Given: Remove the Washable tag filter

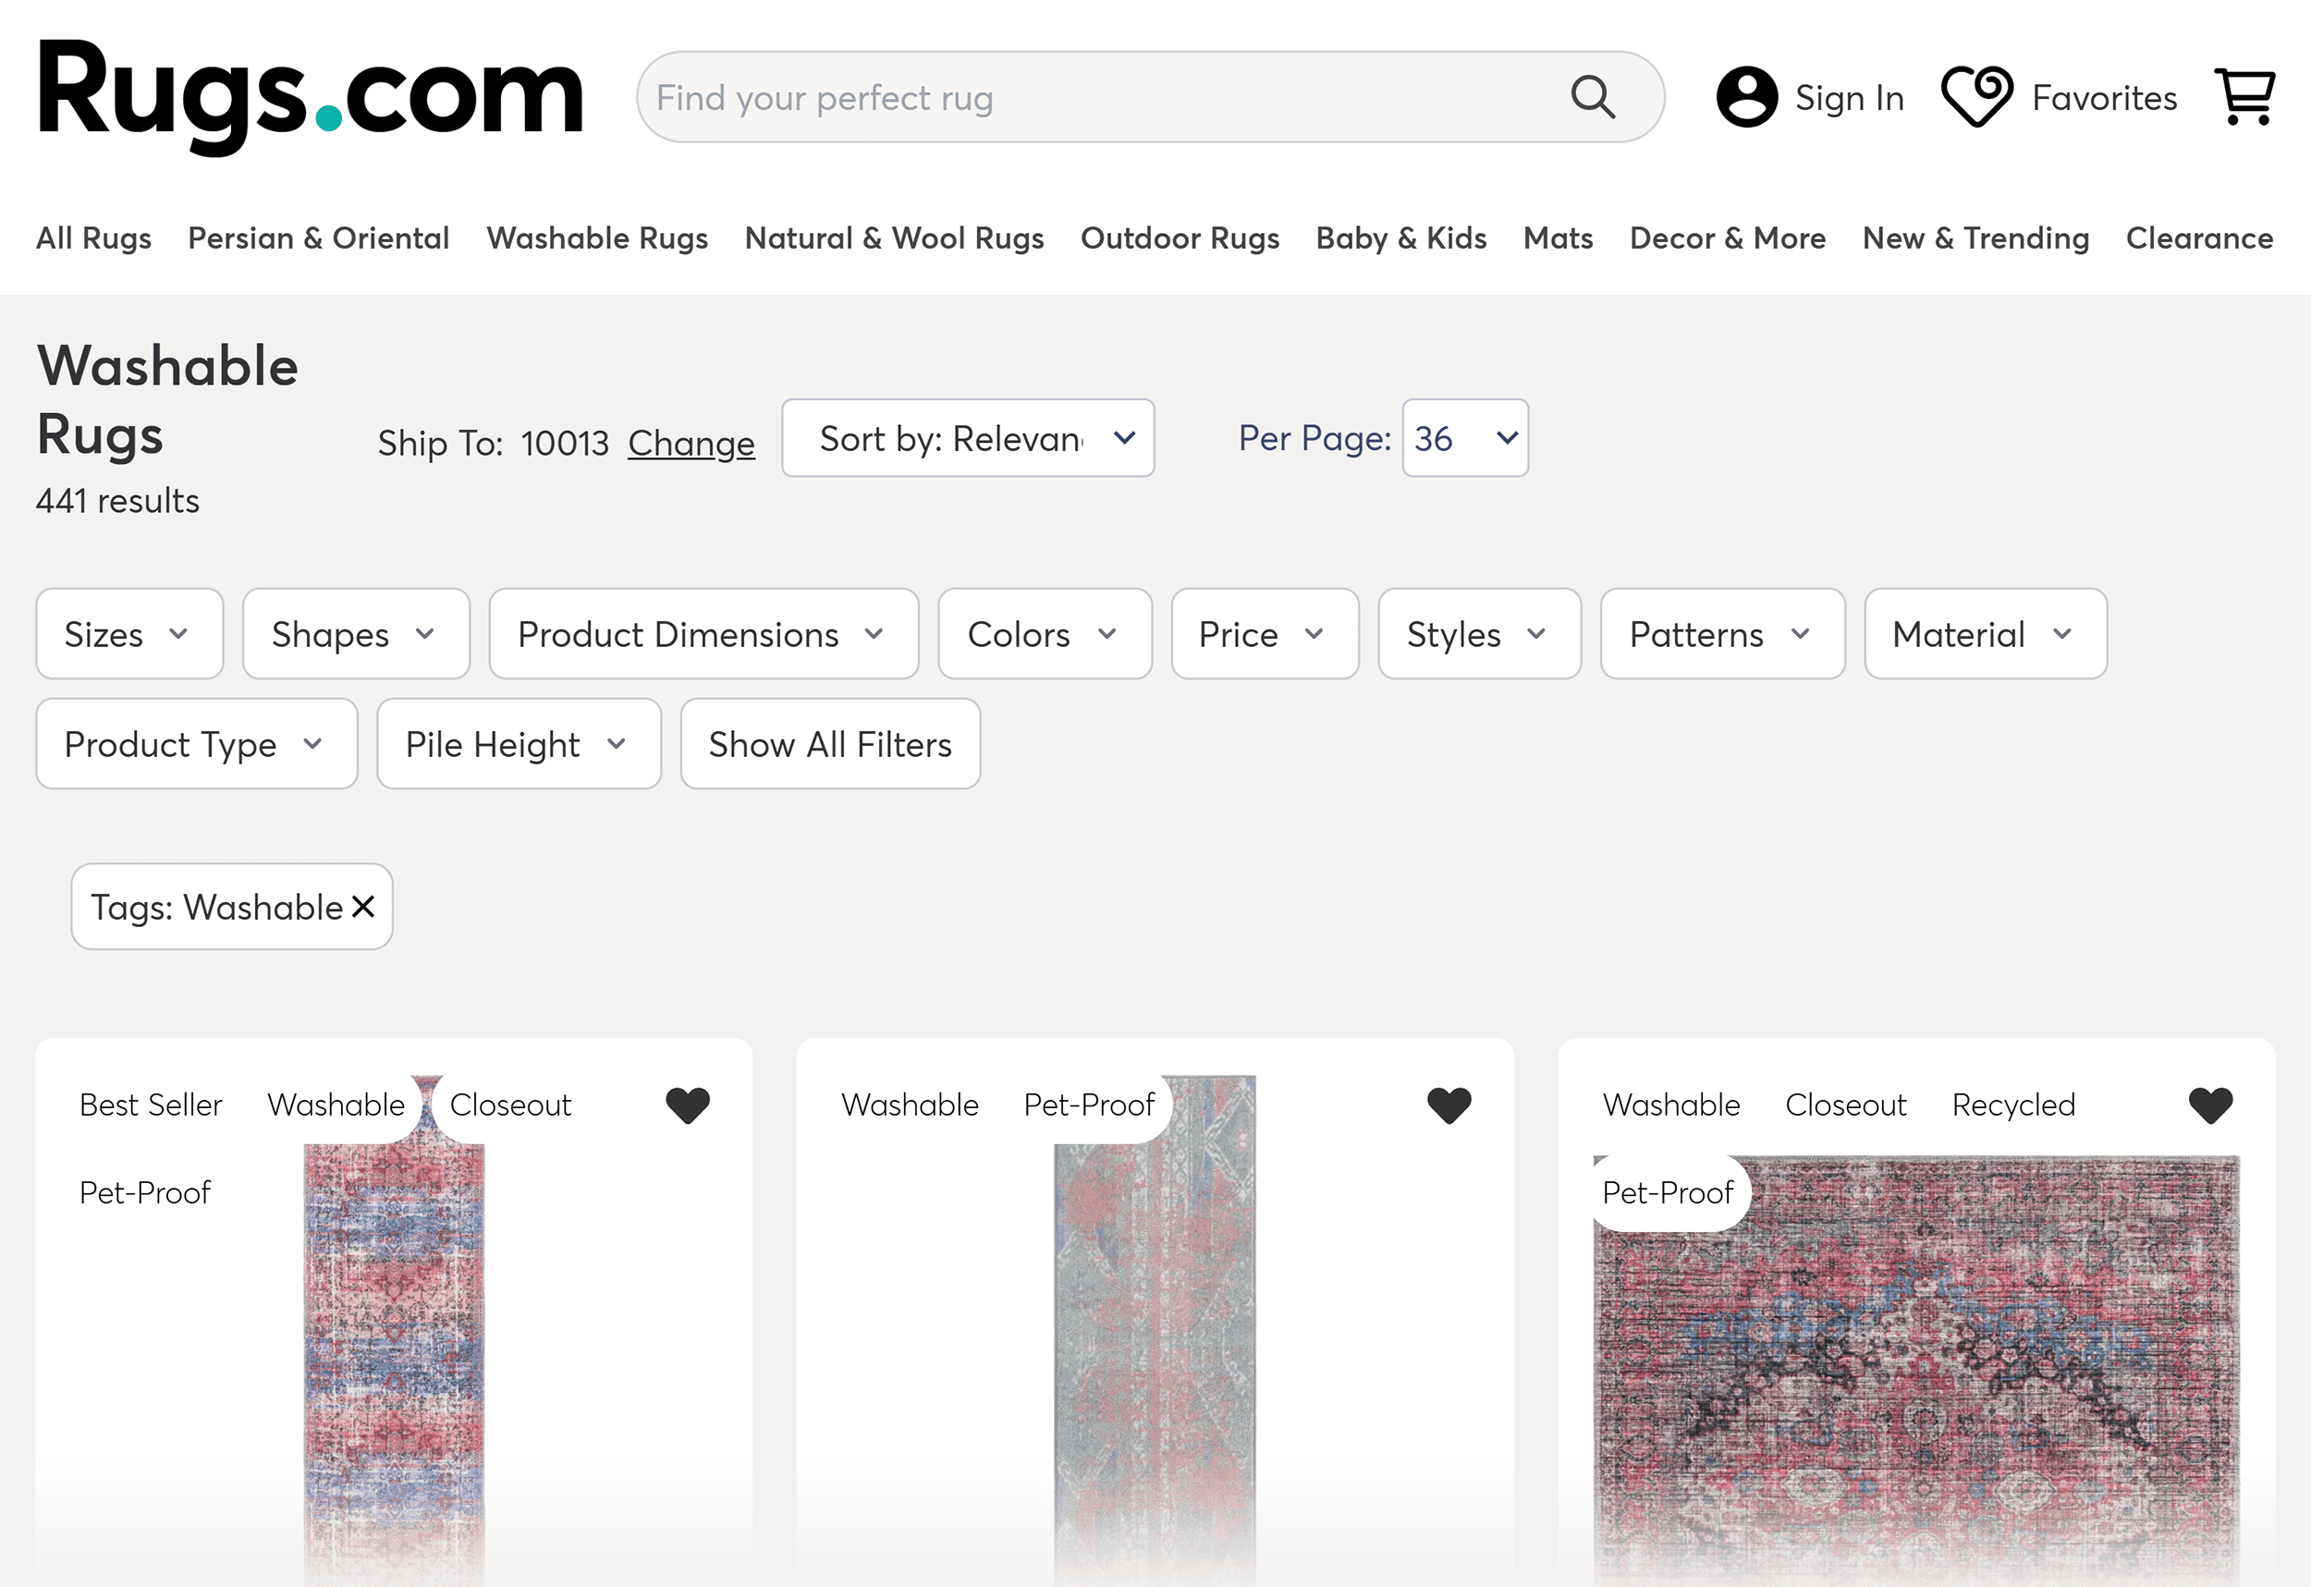Looking at the screenshot, I should click(x=364, y=906).
